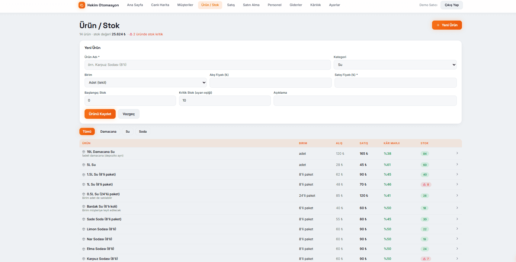516x262 pixels.
Task: Click box icon beside 0.5L Su (24'lü paket)
Action: (x=84, y=194)
